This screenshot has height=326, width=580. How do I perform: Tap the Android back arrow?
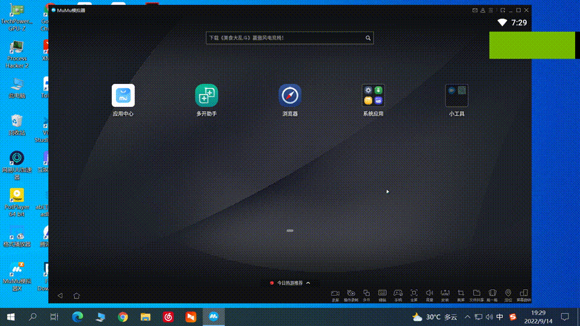[60, 295]
